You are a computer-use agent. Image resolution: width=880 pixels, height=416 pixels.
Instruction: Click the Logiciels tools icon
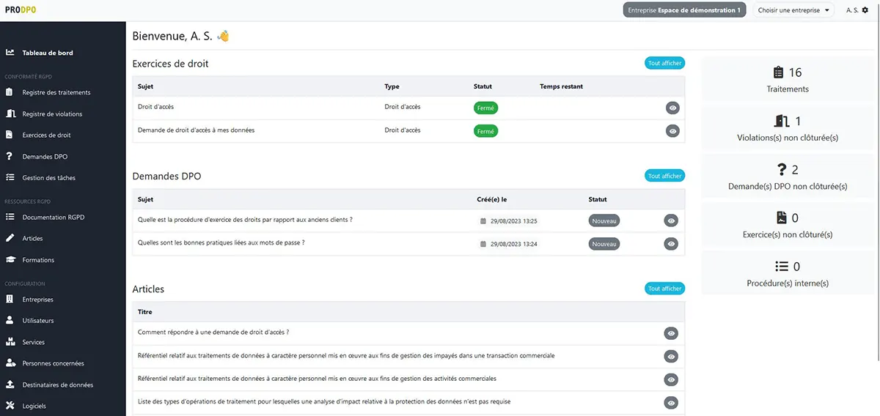click(10, 406)
